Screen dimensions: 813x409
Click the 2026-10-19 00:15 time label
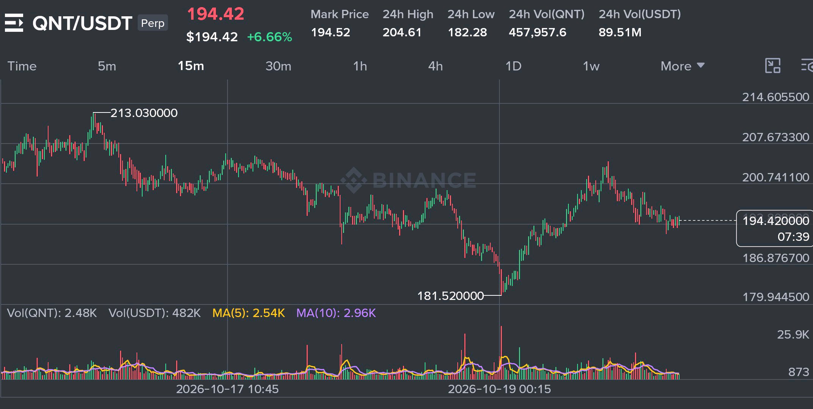(499, 389)
